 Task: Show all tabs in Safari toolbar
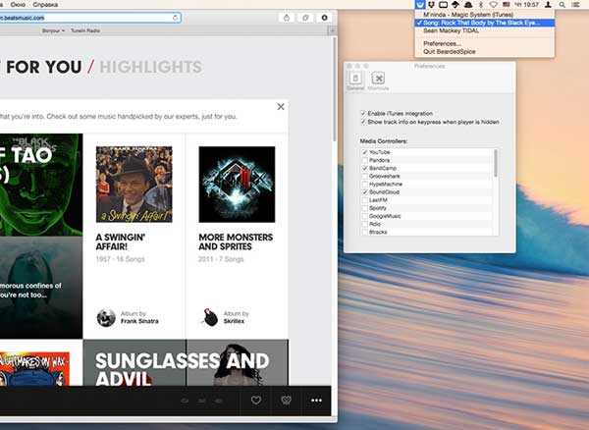pos(305,18)
